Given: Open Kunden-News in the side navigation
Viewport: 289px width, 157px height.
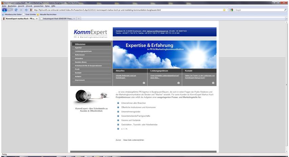Looking at the screenshot, I should point(81,62).
